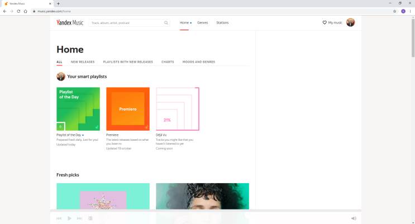Click the play button in player bar
The height and width of the screenshot is (224, 415).
tap(69, 218)
